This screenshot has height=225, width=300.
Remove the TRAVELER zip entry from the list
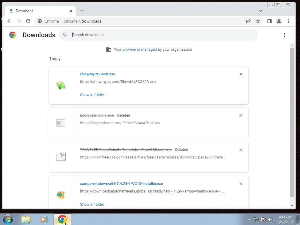point(241,150)
